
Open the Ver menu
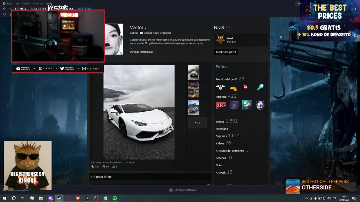click(17, 4)
